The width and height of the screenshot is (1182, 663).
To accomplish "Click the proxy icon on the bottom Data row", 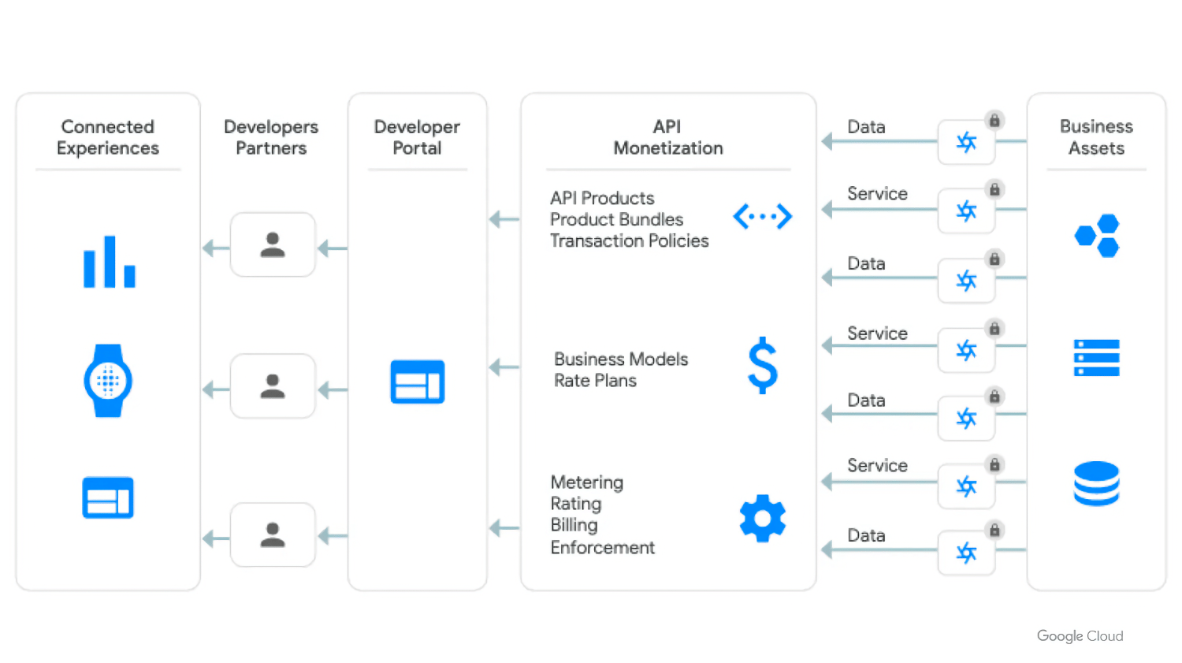I will (966, 553).
